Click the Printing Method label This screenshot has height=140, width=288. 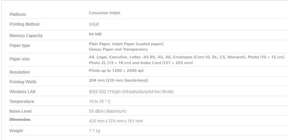click(24, 24)
